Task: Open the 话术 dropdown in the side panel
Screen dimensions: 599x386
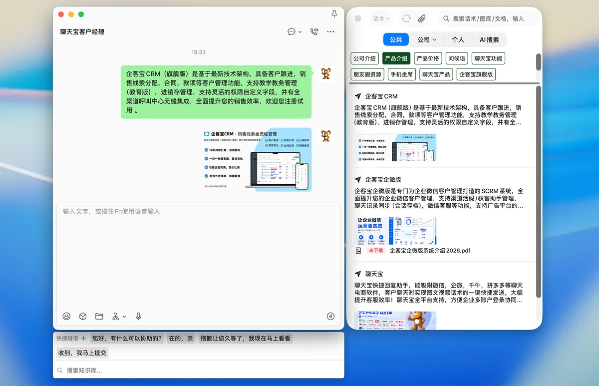Action: pyautogui.click(x=381, y=18)
